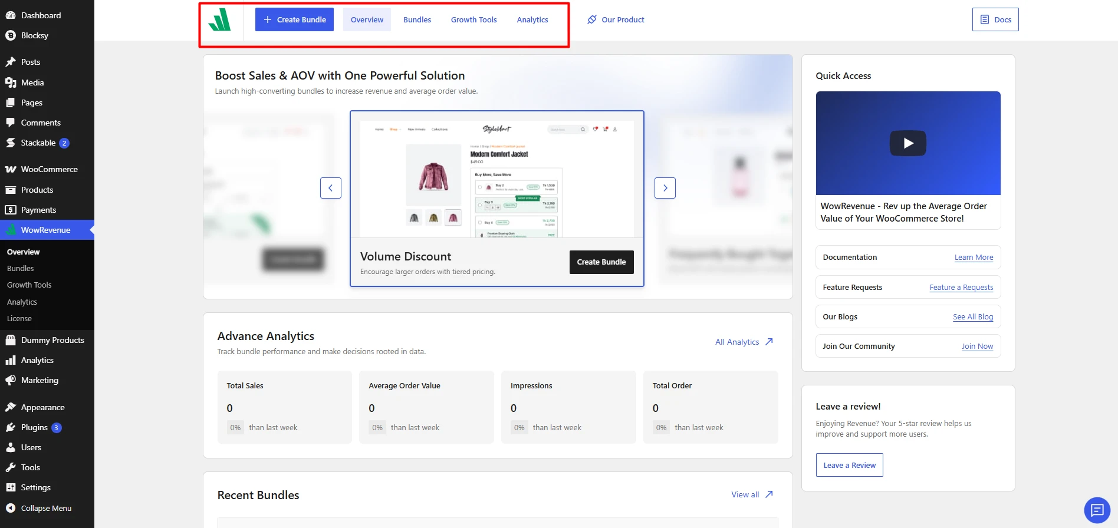
Task: Open License in the WowRevenue submenu
Action: pos(19,318)
